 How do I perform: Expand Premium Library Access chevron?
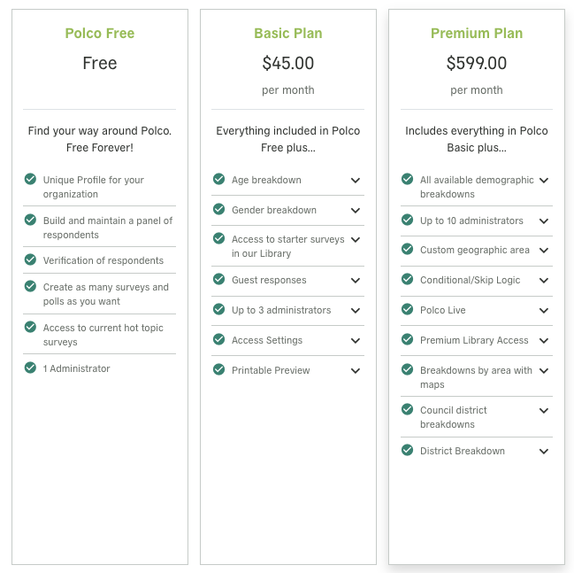544,341
